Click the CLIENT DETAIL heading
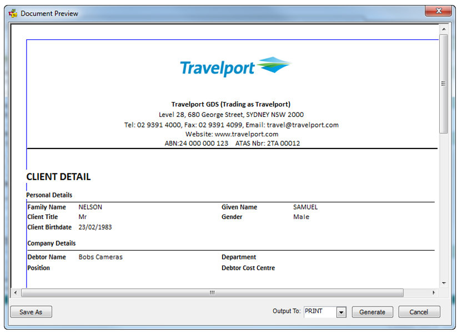 (x=58, y=177)
